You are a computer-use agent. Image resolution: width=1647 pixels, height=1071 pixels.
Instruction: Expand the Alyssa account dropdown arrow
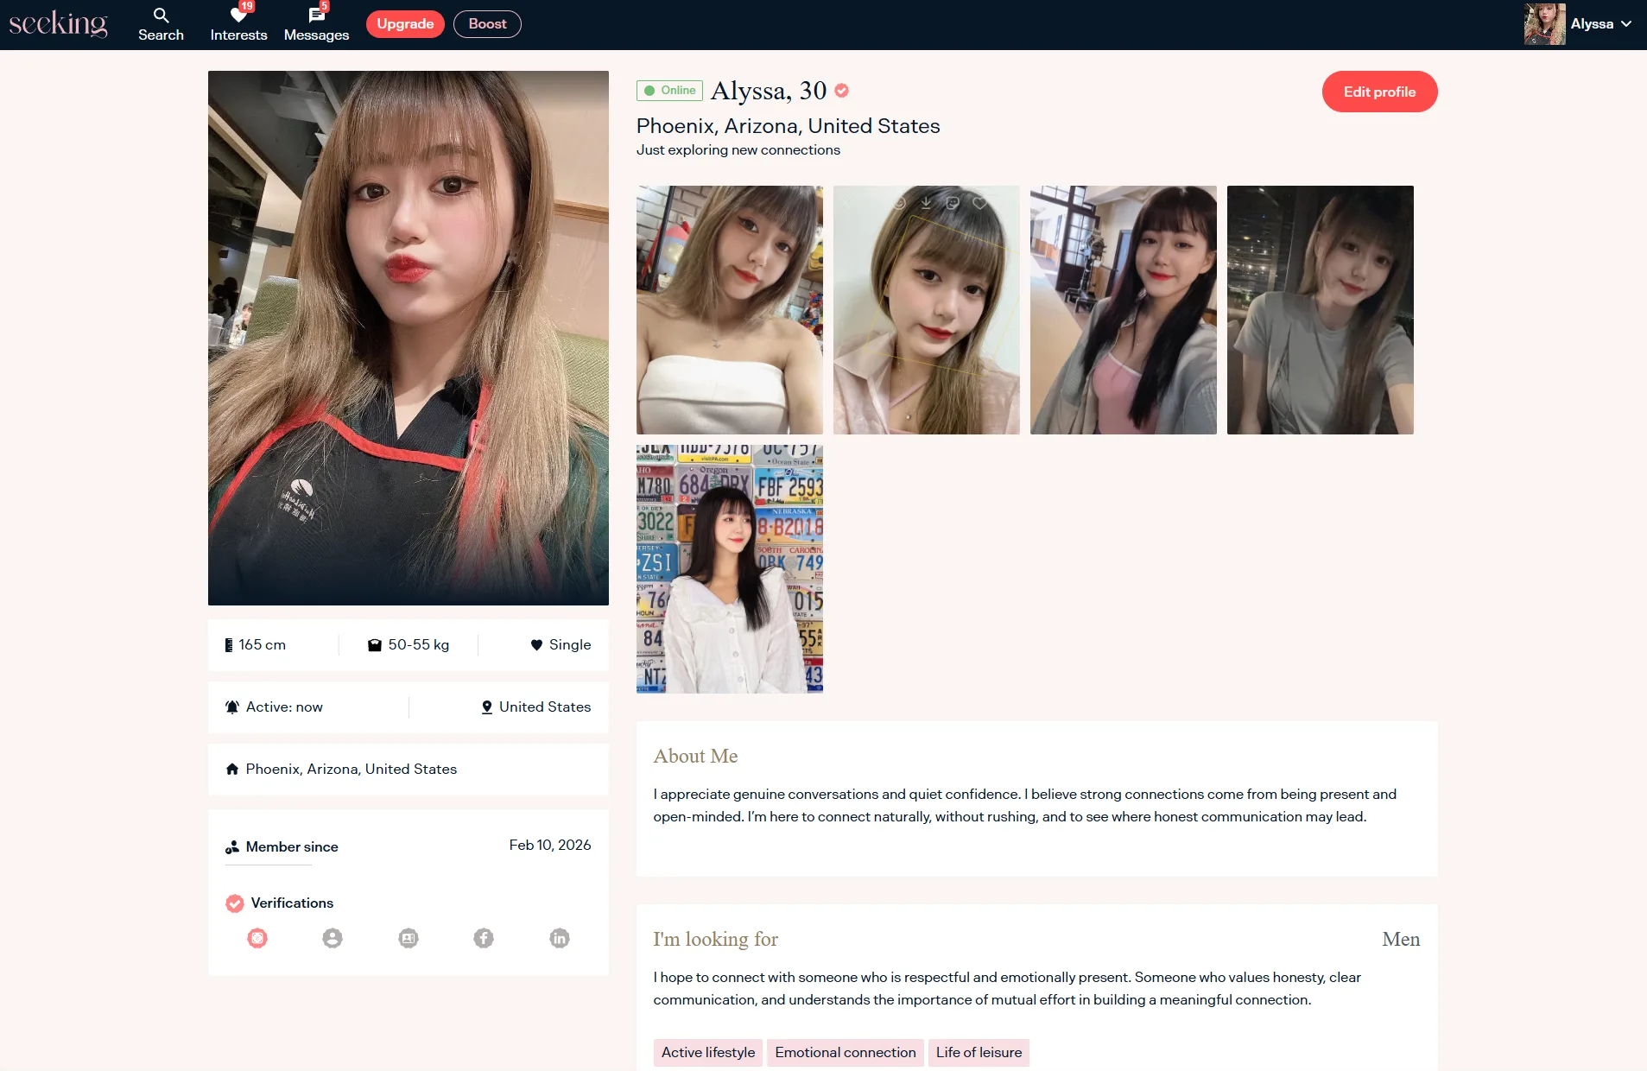click(1626, 24)
